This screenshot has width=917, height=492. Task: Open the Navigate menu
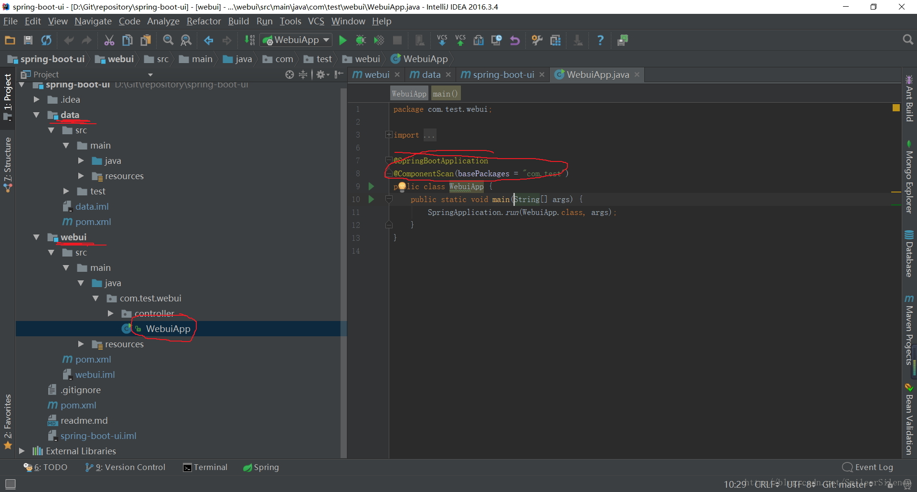93,21
